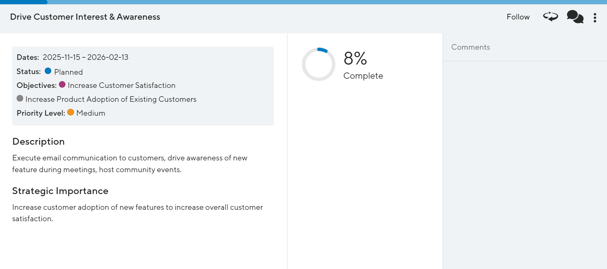Click the Drive Customer Interest & Awareness title
The image size is (607, 269).
[x=85, y=17]
